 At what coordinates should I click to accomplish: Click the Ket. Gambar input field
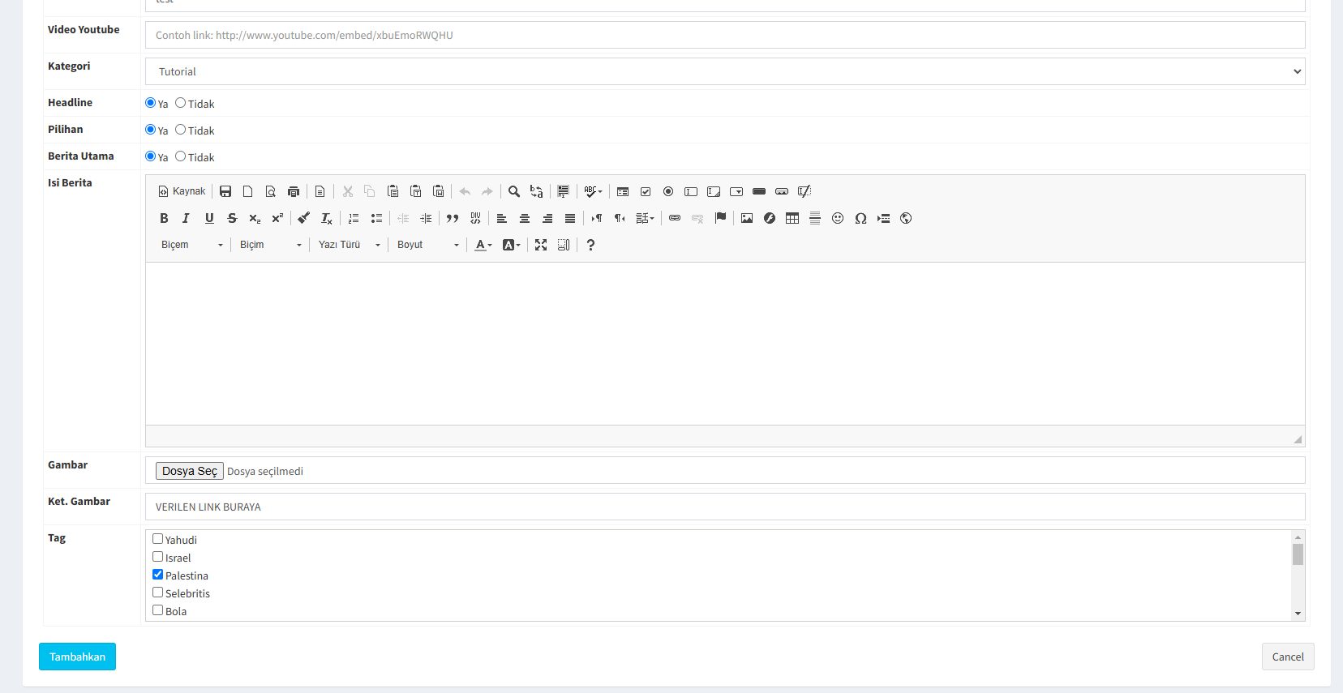pos(725,507)
